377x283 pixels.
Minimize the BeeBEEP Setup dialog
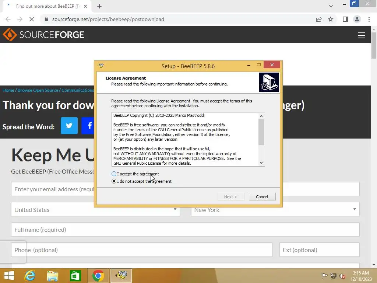click(x=249, y=65)
